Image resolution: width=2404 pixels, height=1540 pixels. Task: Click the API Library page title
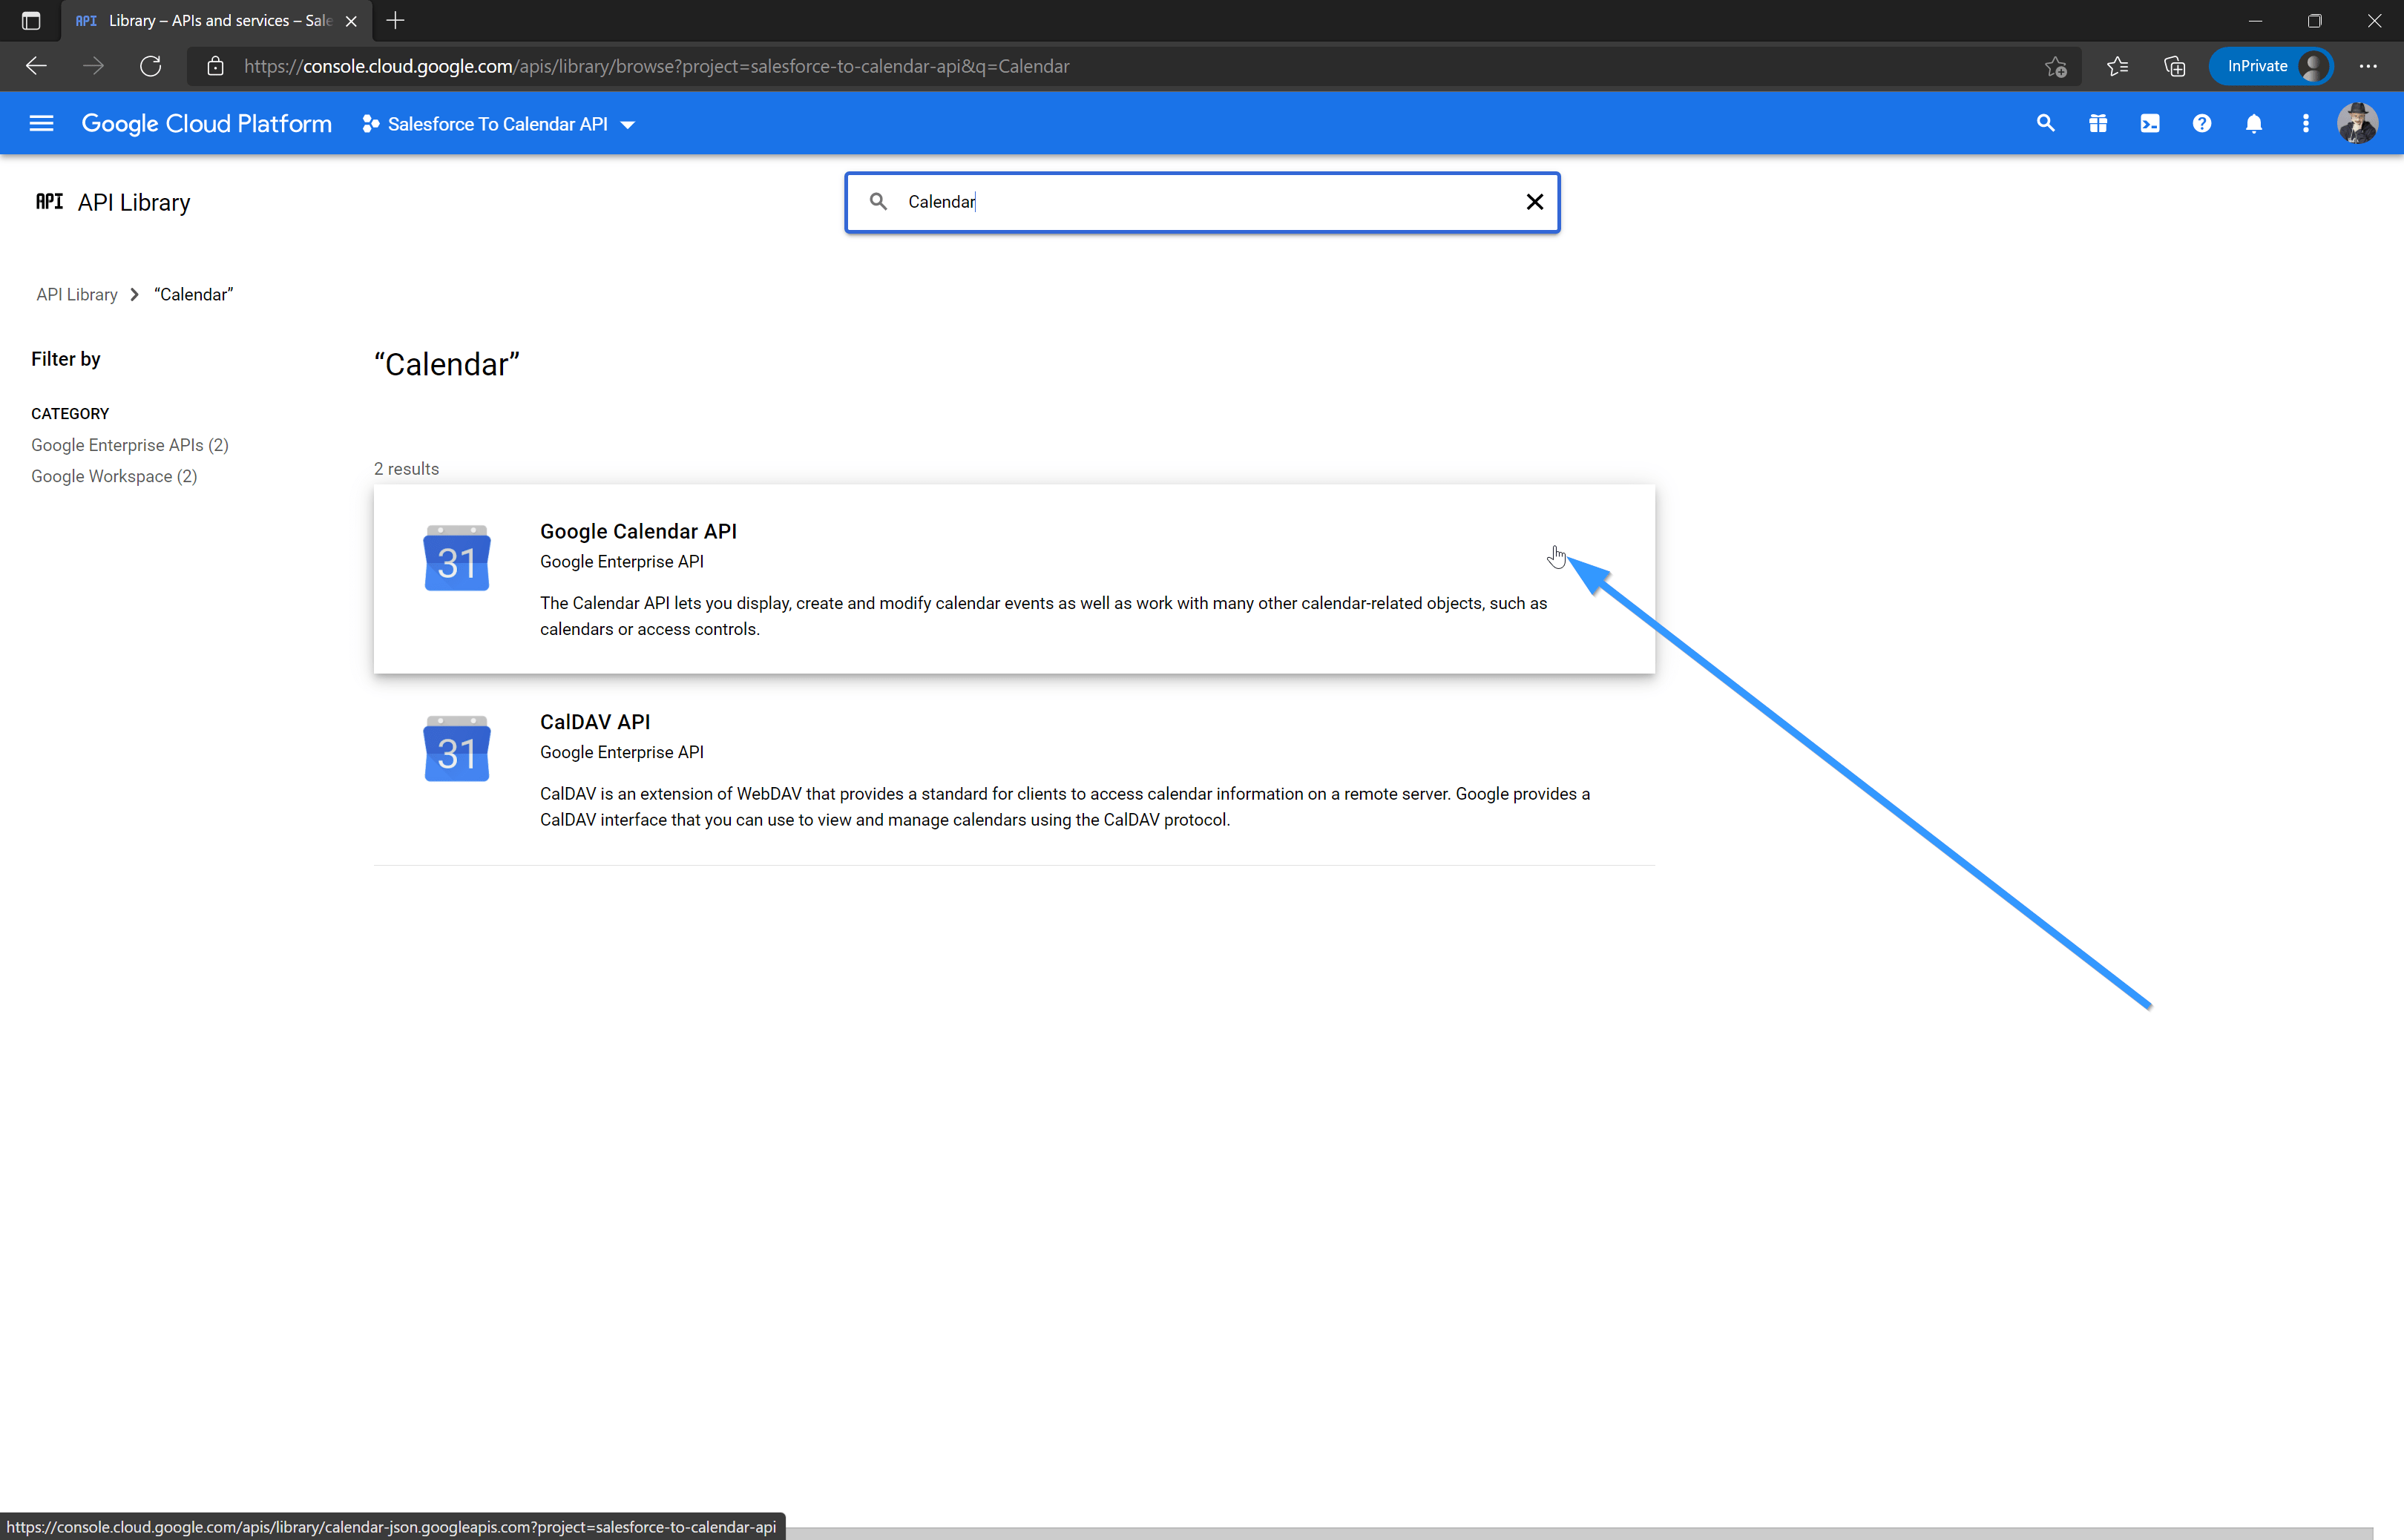click(134, 202)
